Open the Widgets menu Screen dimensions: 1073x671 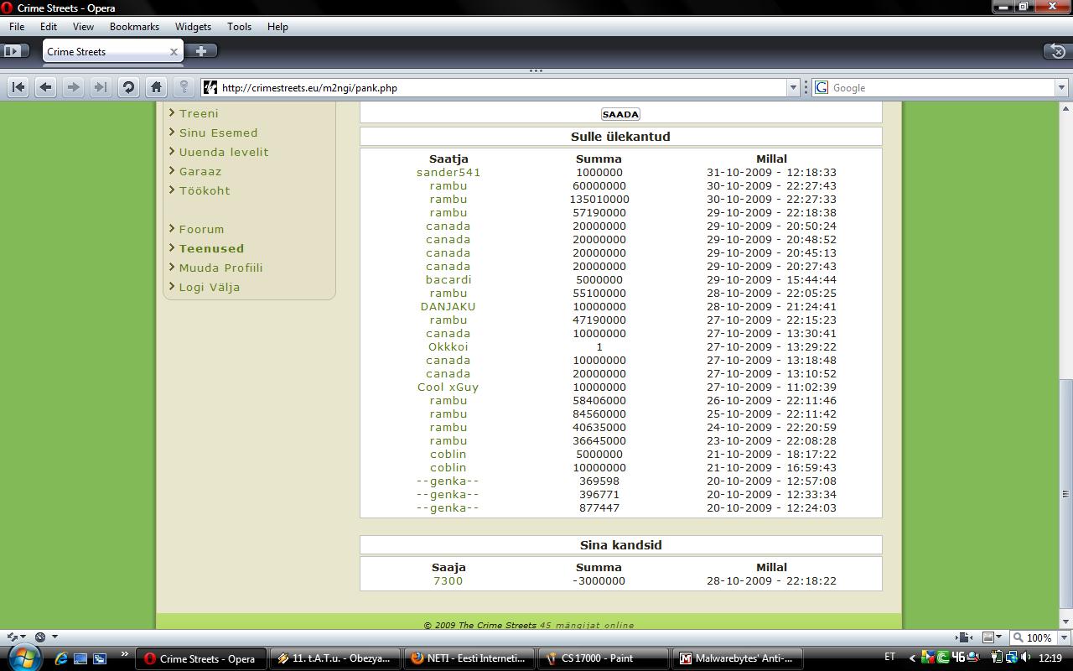pyautogui.click(x=193, y=26)
